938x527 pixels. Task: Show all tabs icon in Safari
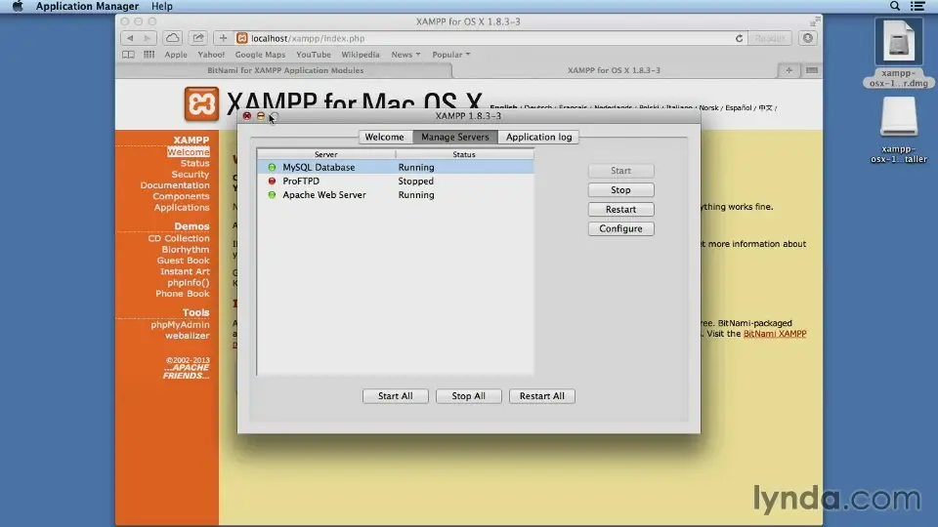point(811,70)
